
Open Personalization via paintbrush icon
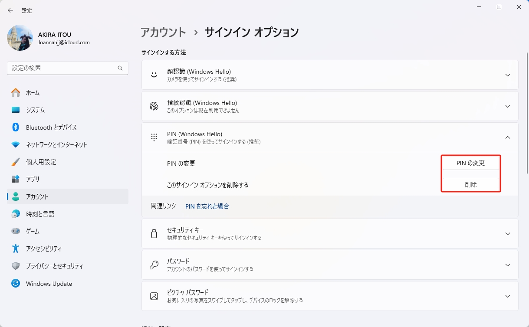click(x=16, y=162)
